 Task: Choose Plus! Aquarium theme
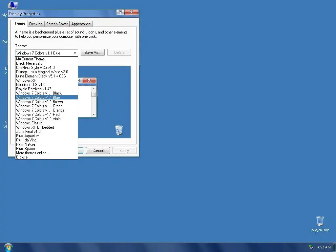point(47,136)
